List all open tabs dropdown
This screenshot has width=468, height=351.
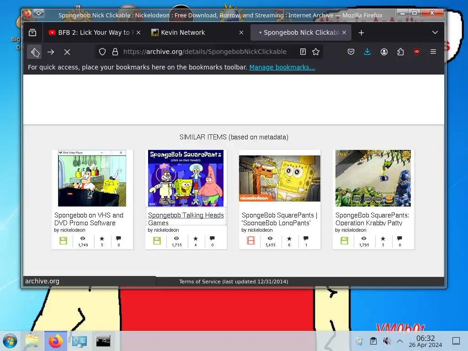click(x=435, y=32)
